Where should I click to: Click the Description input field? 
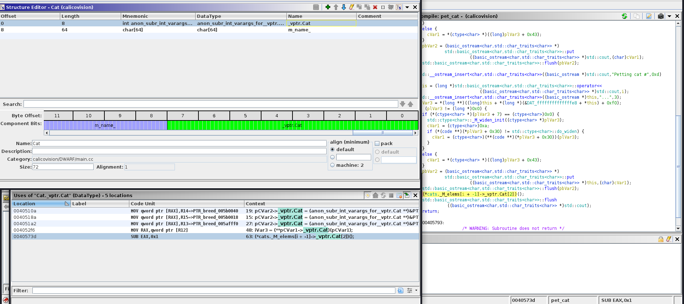click(179, 151)
